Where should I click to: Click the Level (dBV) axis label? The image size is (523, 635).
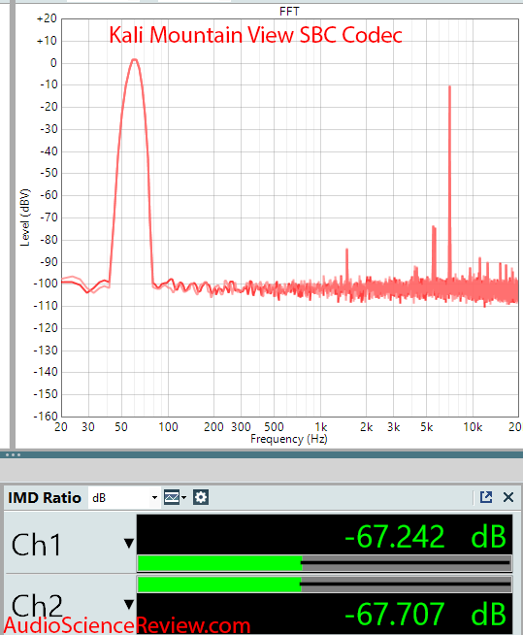point(25,217)
